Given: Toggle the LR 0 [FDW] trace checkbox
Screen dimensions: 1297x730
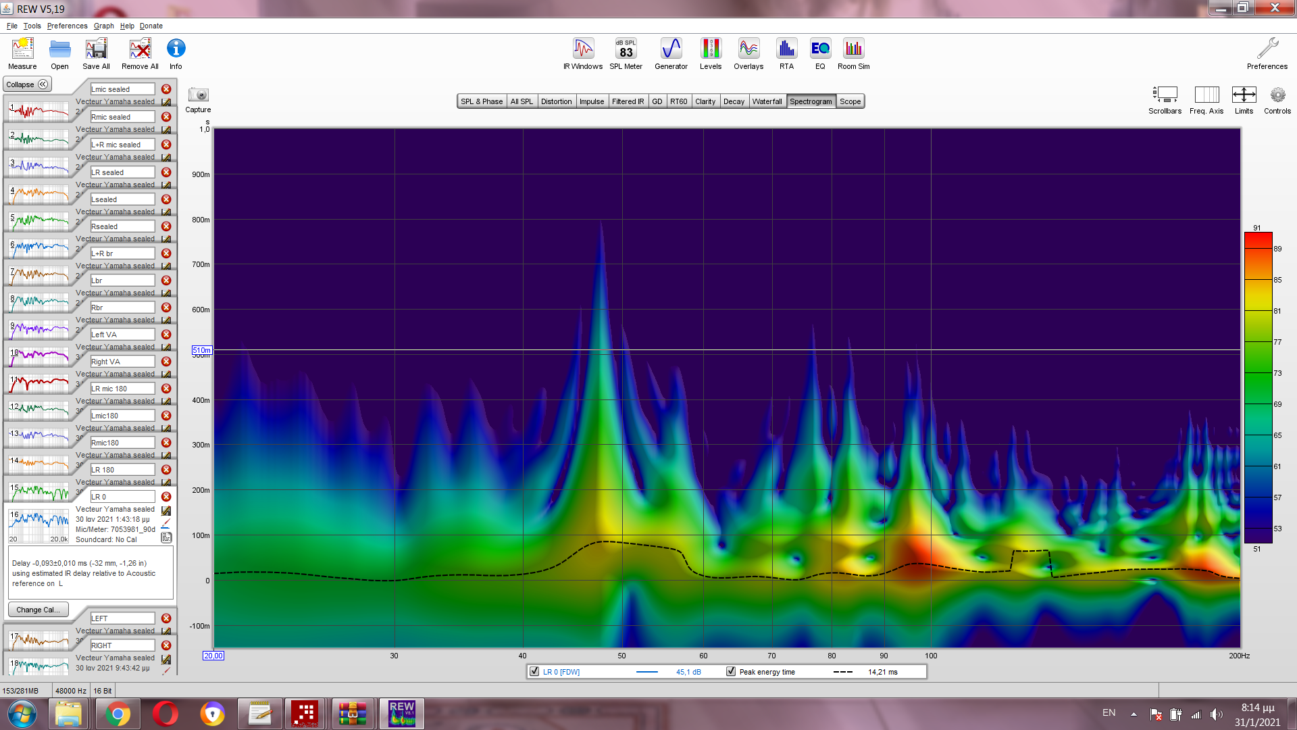Looking at the screenshot, I should pos(535,671).
